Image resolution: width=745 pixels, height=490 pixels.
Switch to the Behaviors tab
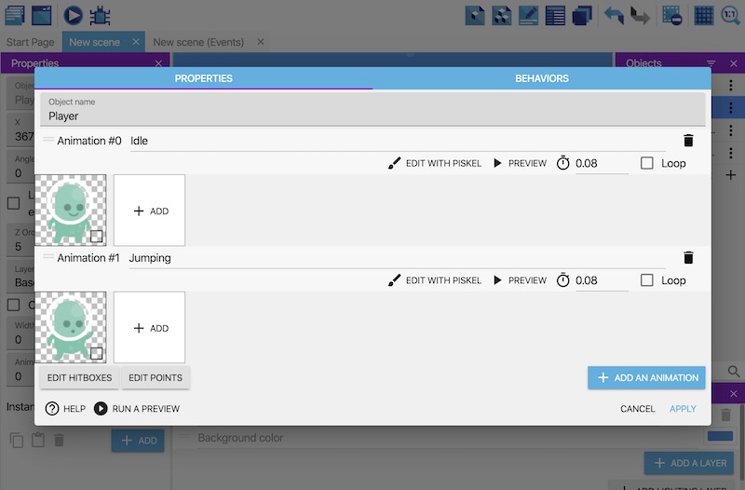[x=541, y=78]
